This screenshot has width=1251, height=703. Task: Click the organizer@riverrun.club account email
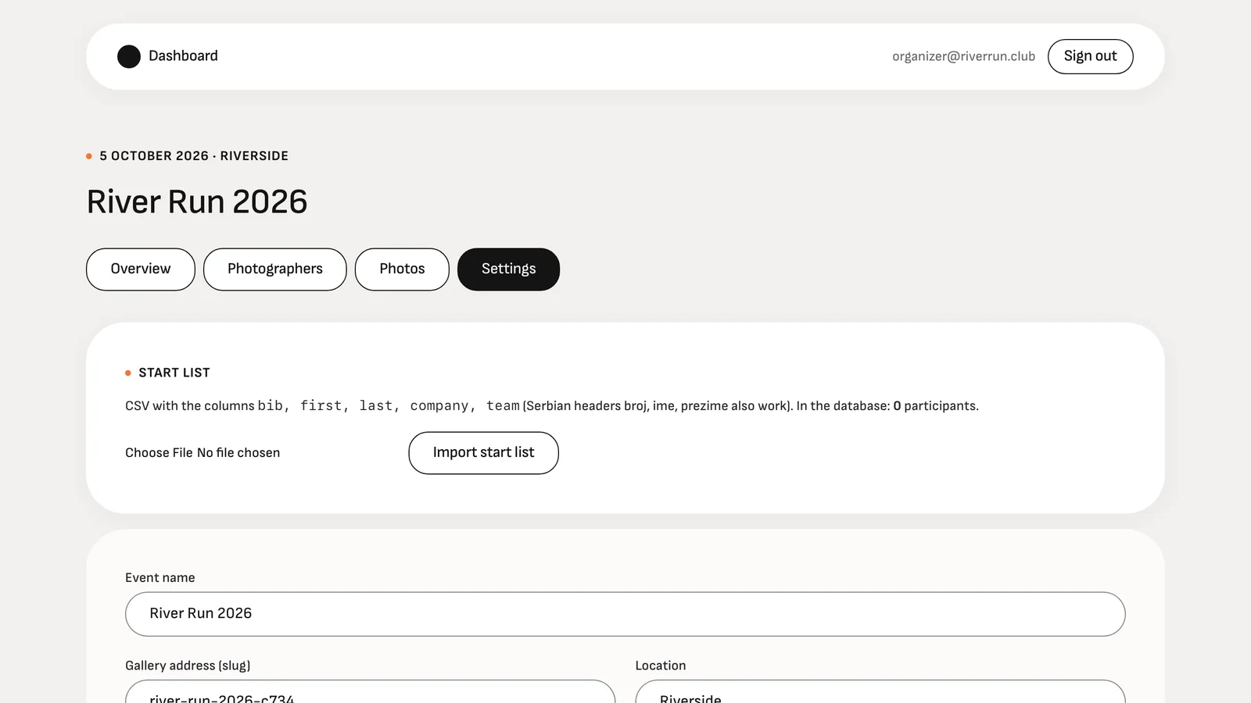point(963,56)
